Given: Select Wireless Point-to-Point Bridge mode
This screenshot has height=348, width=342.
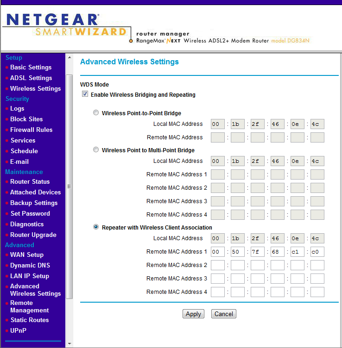Looking at the screenshot, I should pos(96,113).
